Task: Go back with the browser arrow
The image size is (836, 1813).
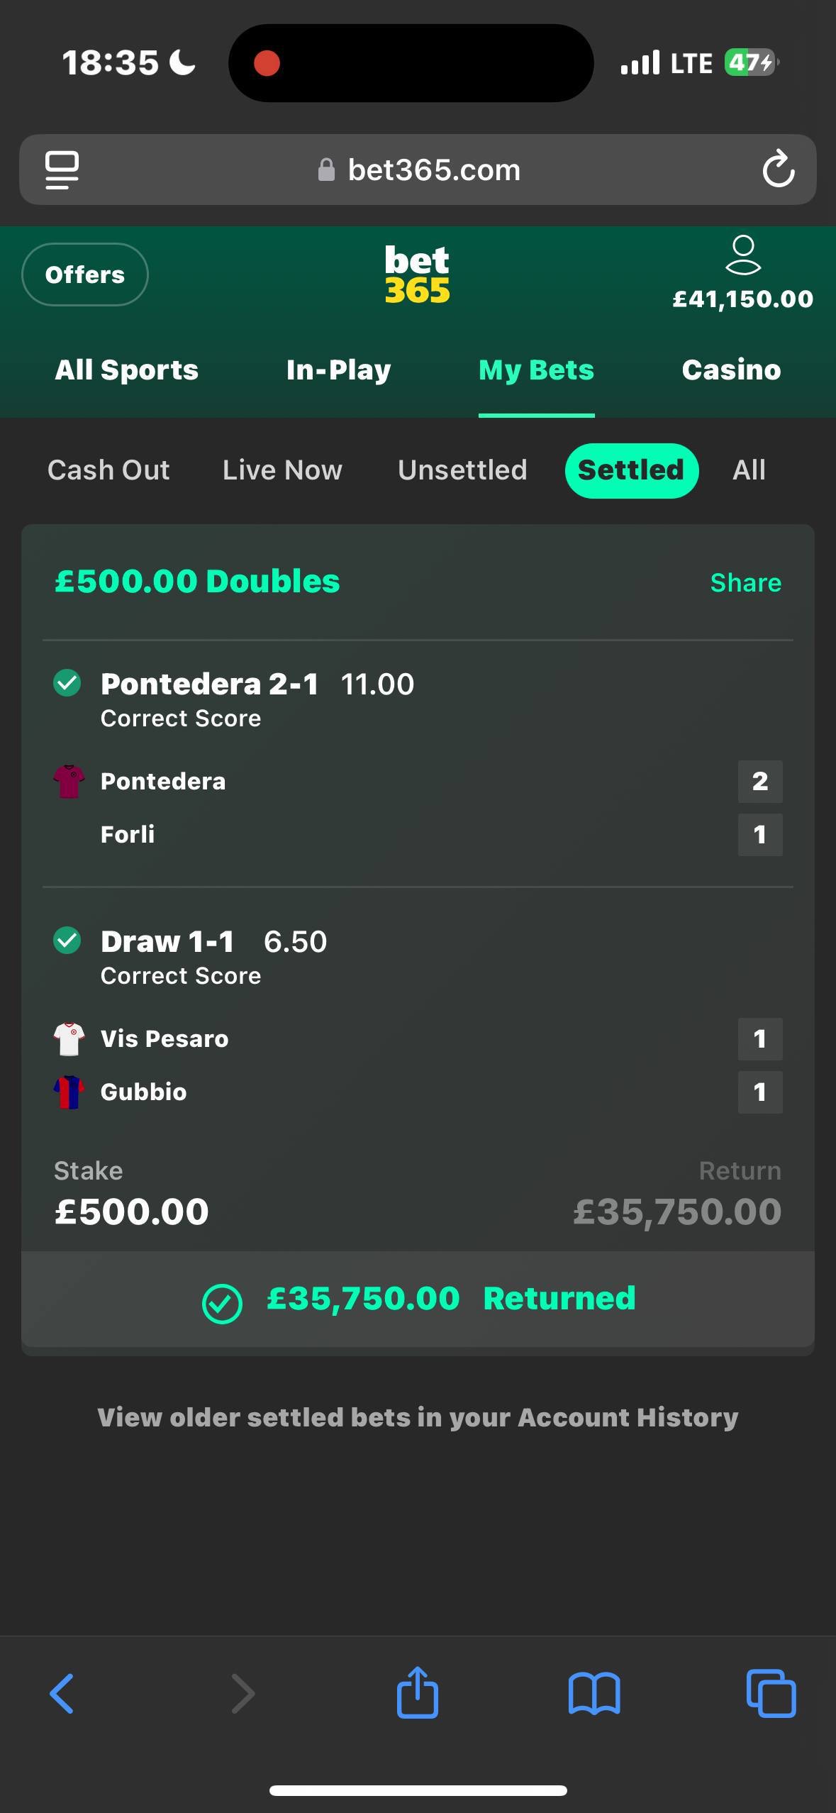Action: pos(62,1694)
